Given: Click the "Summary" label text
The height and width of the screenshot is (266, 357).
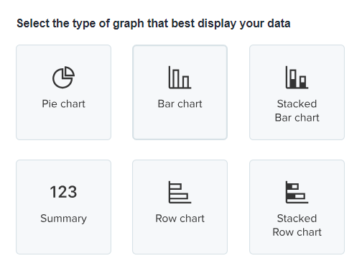Looking at the screenshot, I should (63, 219).
